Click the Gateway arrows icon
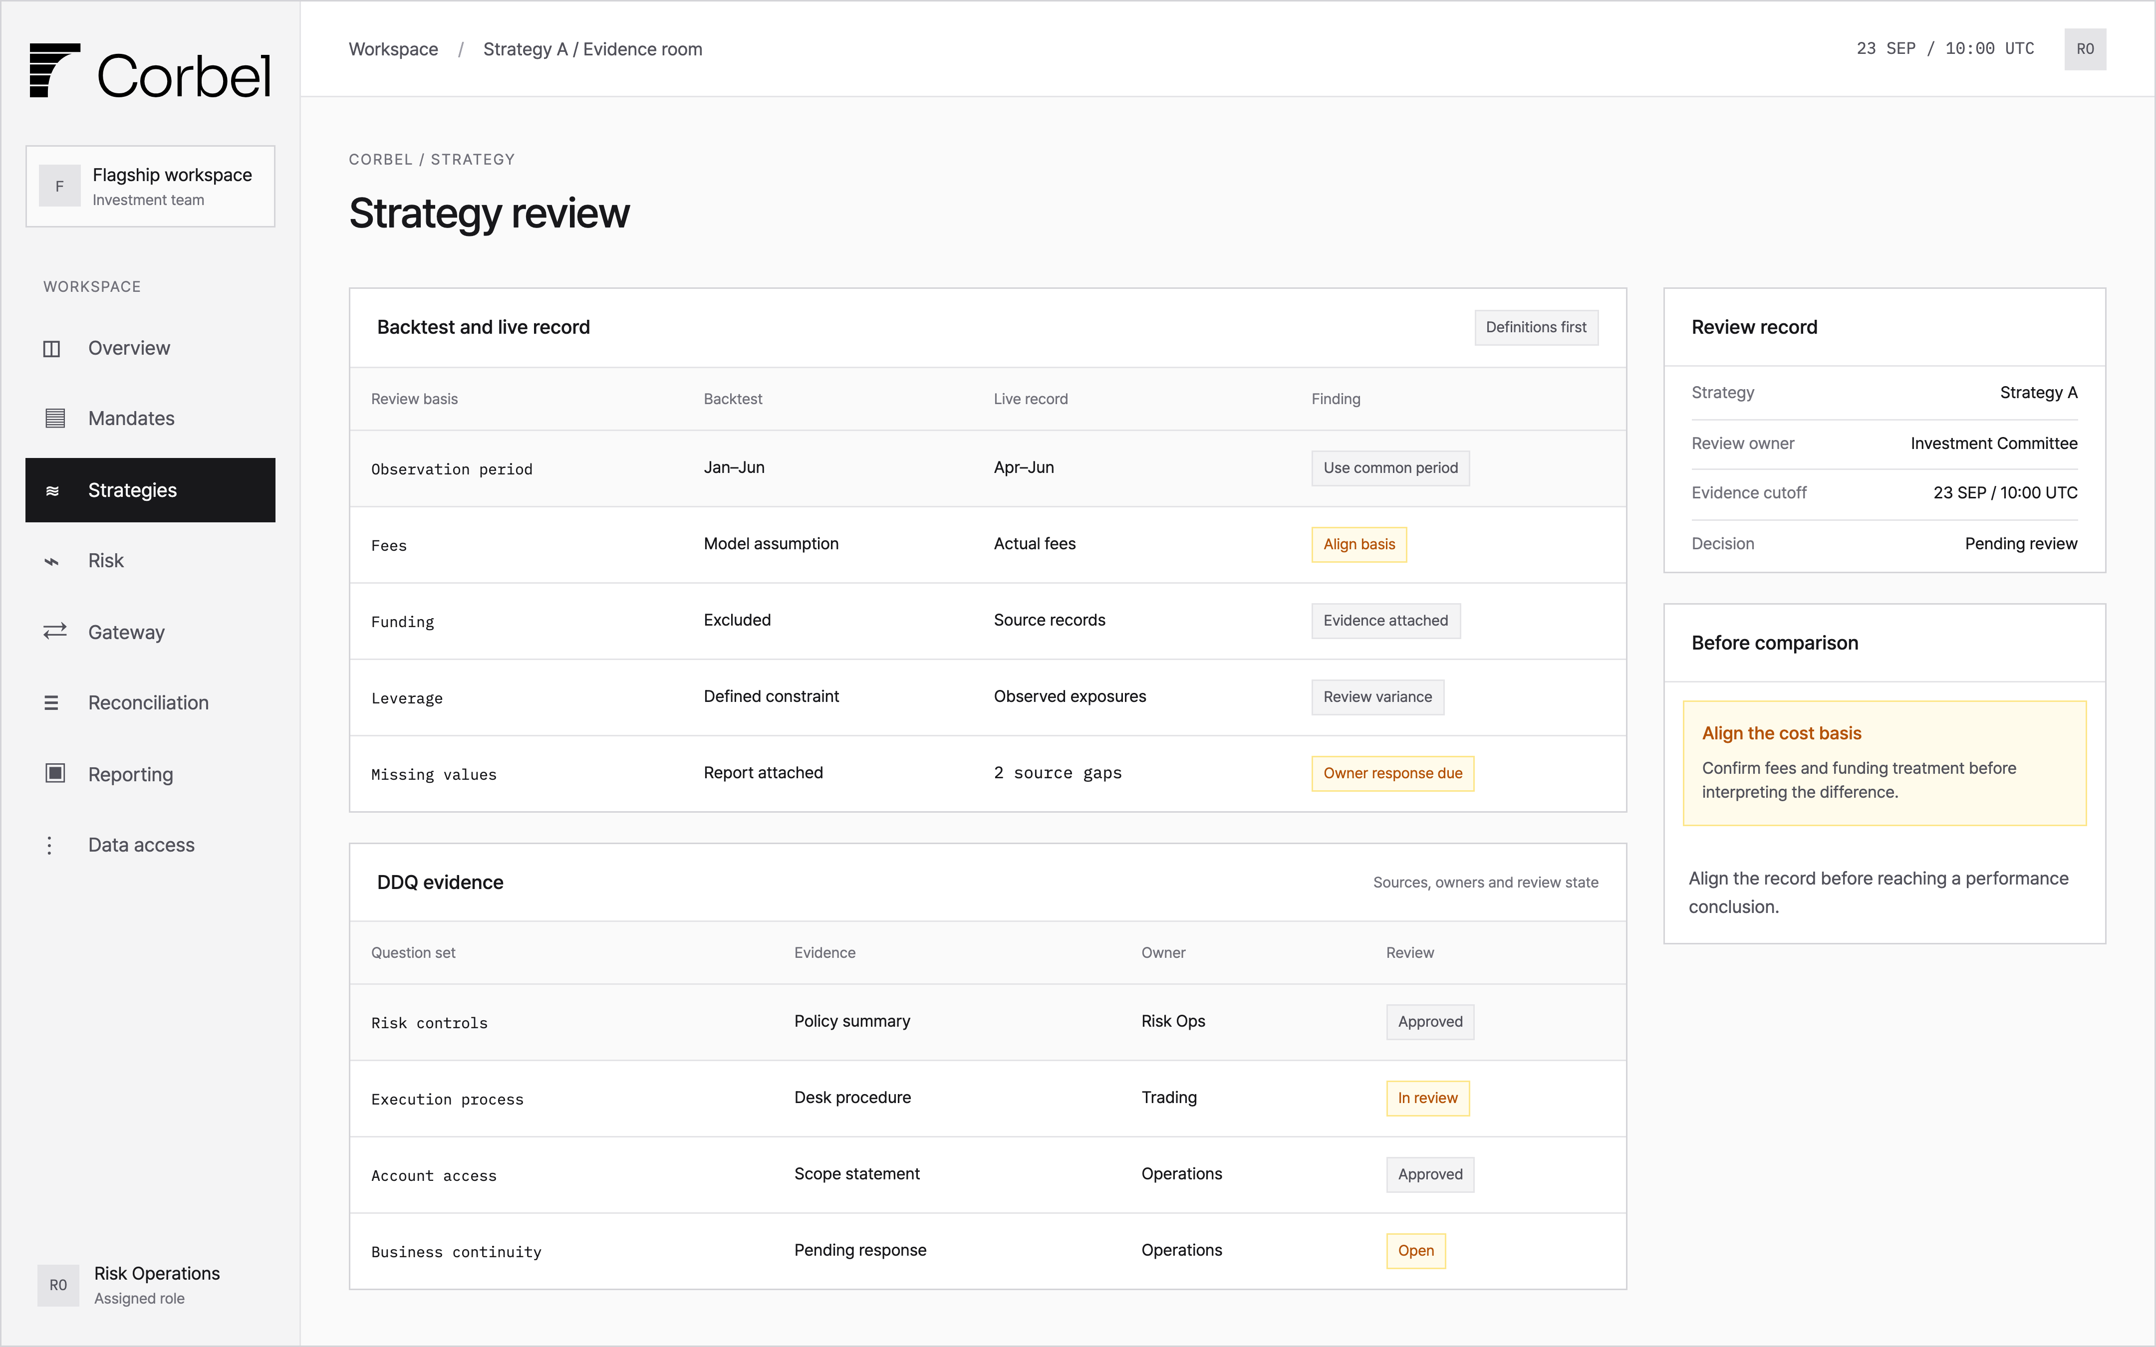 pyautogui.click(x=54, y=632)
